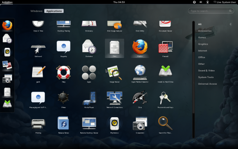Filter apps by Universal Access category
The height and width of the screenshot is (149, 238).
207,84
